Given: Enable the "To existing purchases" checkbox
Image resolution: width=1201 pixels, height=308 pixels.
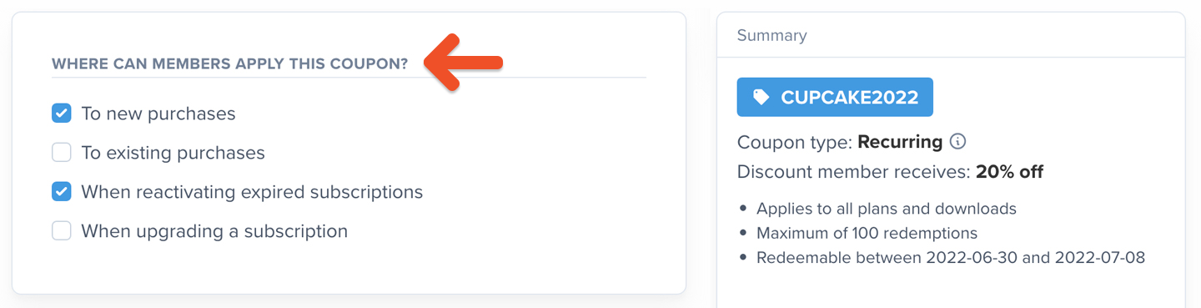Looking at the screenshot, I should click(62, 153).
